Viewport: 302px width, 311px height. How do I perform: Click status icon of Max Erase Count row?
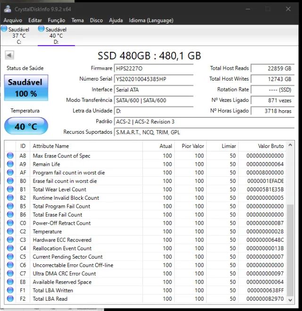tap(10, 155)
